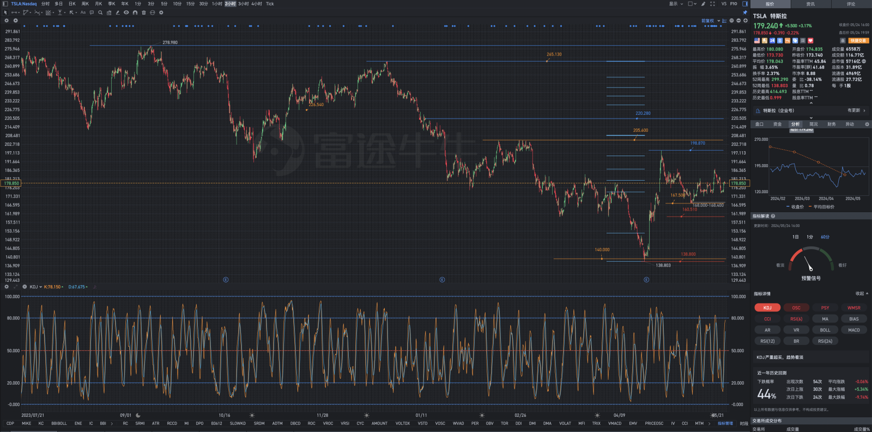Select the KDJ indicator pill
This screenshot has height=432, width=872.
767,308
